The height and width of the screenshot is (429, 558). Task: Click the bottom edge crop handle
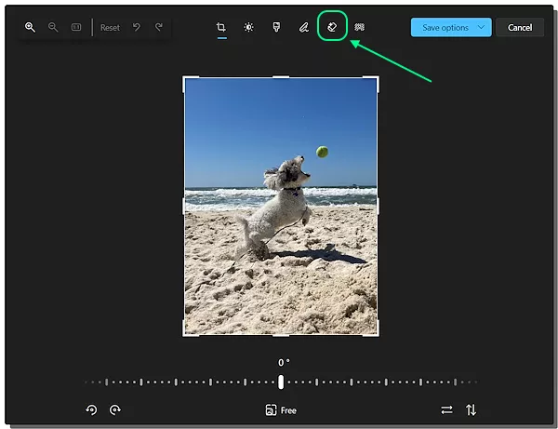(281, 335)
